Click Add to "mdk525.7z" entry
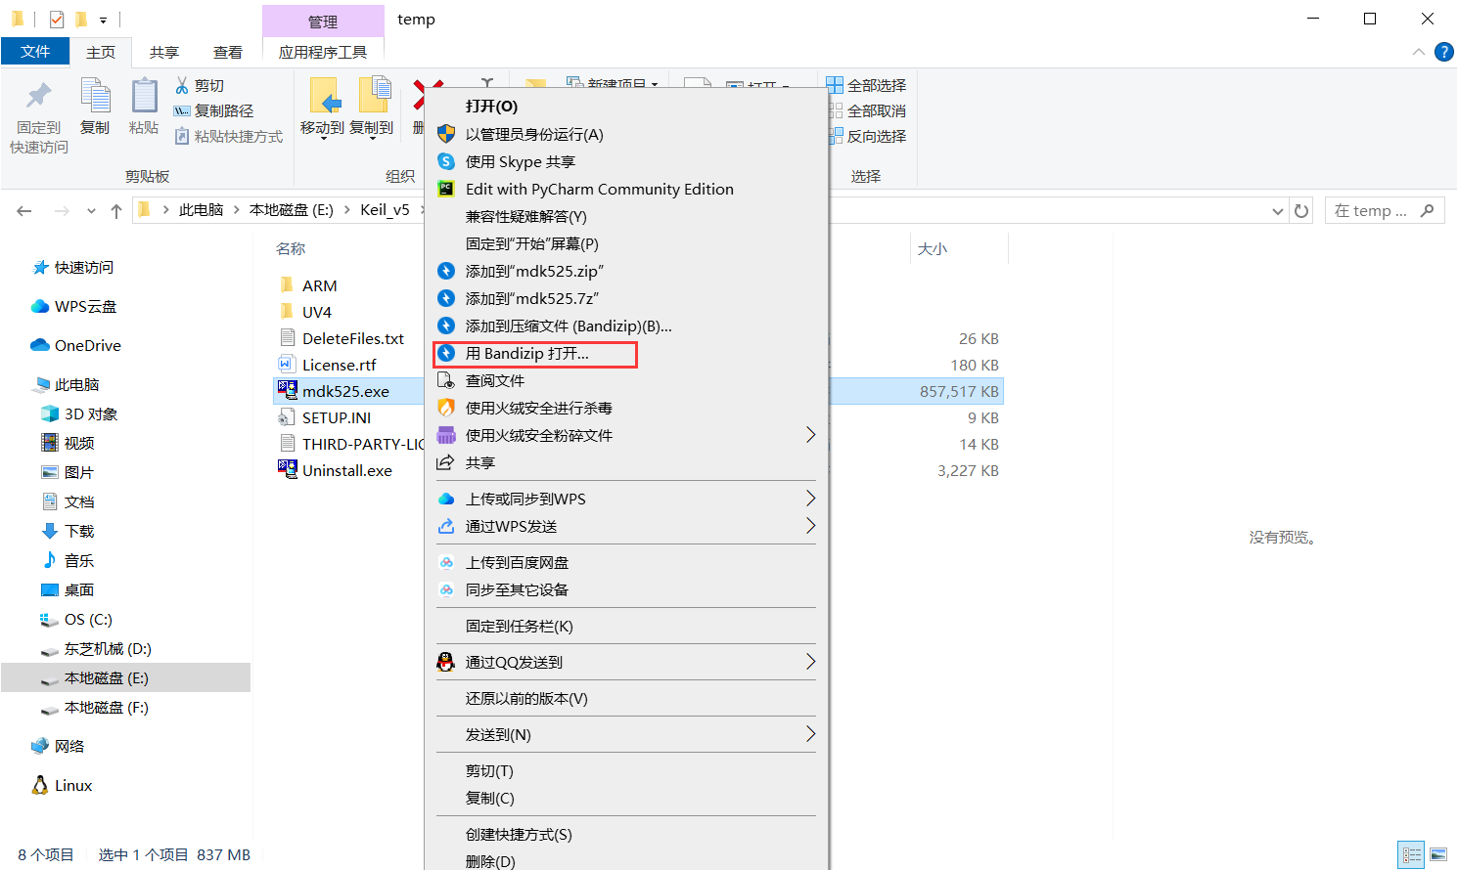The height and width of the screenshot is (870, 1458). (x=626, y=298)
